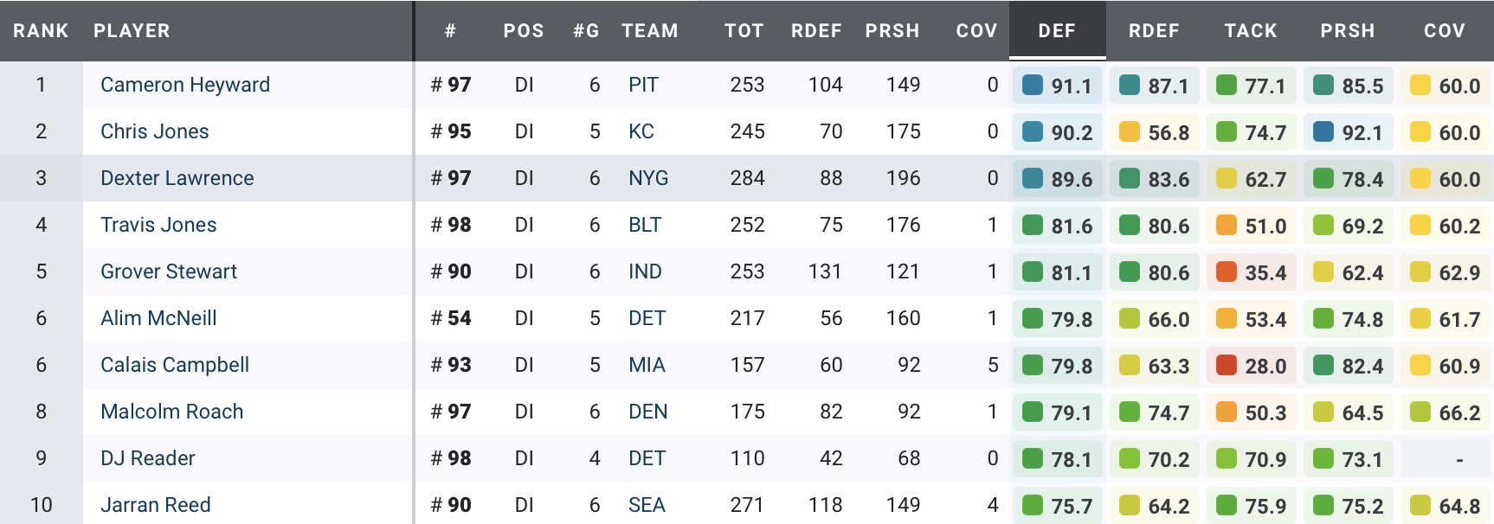Click Chris Jones's blue 92.1 pass-rush swatch
The image size is (1494, 524).
[1323, 132]
